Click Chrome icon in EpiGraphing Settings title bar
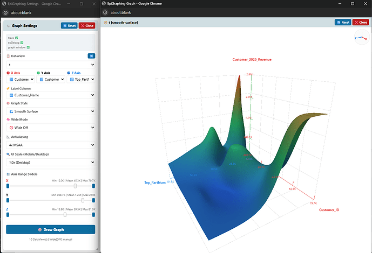Image resolution: width=372 pixels, height=253 pixels. [4, 4]
